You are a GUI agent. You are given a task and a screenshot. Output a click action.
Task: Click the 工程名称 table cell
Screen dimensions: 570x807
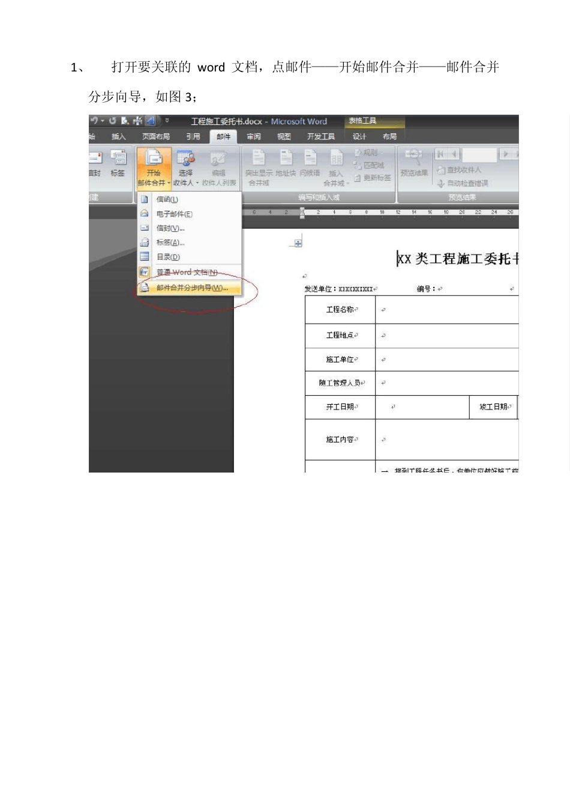(x=340, y=310)
